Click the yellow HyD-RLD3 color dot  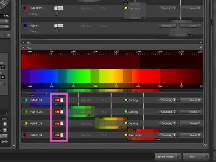coord(25,123)
